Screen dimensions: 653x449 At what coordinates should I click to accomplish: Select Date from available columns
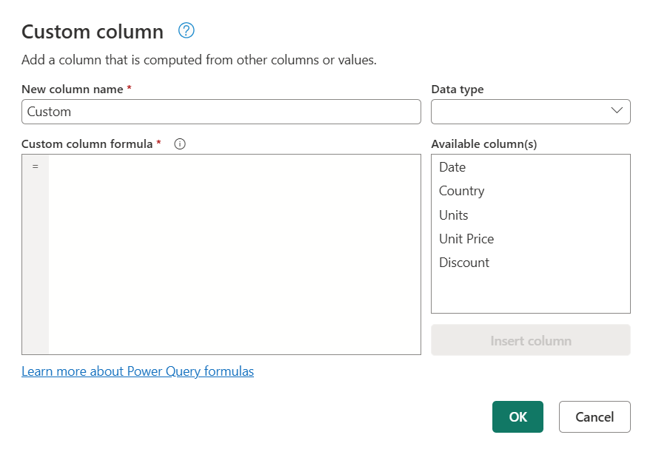point(452,167)
